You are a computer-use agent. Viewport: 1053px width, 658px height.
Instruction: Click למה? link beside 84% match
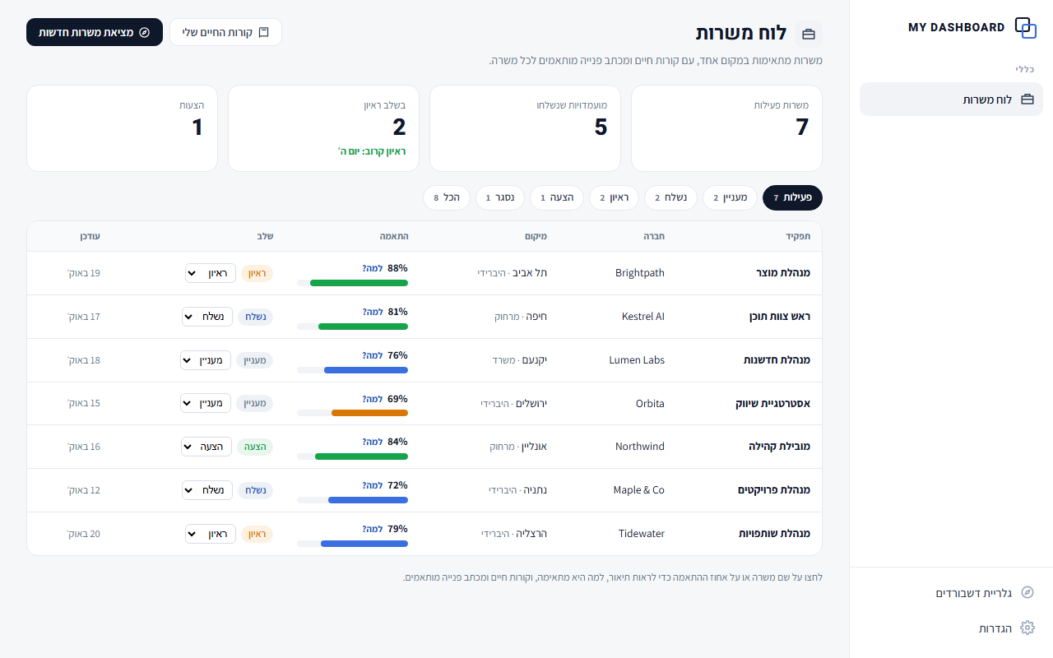coord(373,442)
